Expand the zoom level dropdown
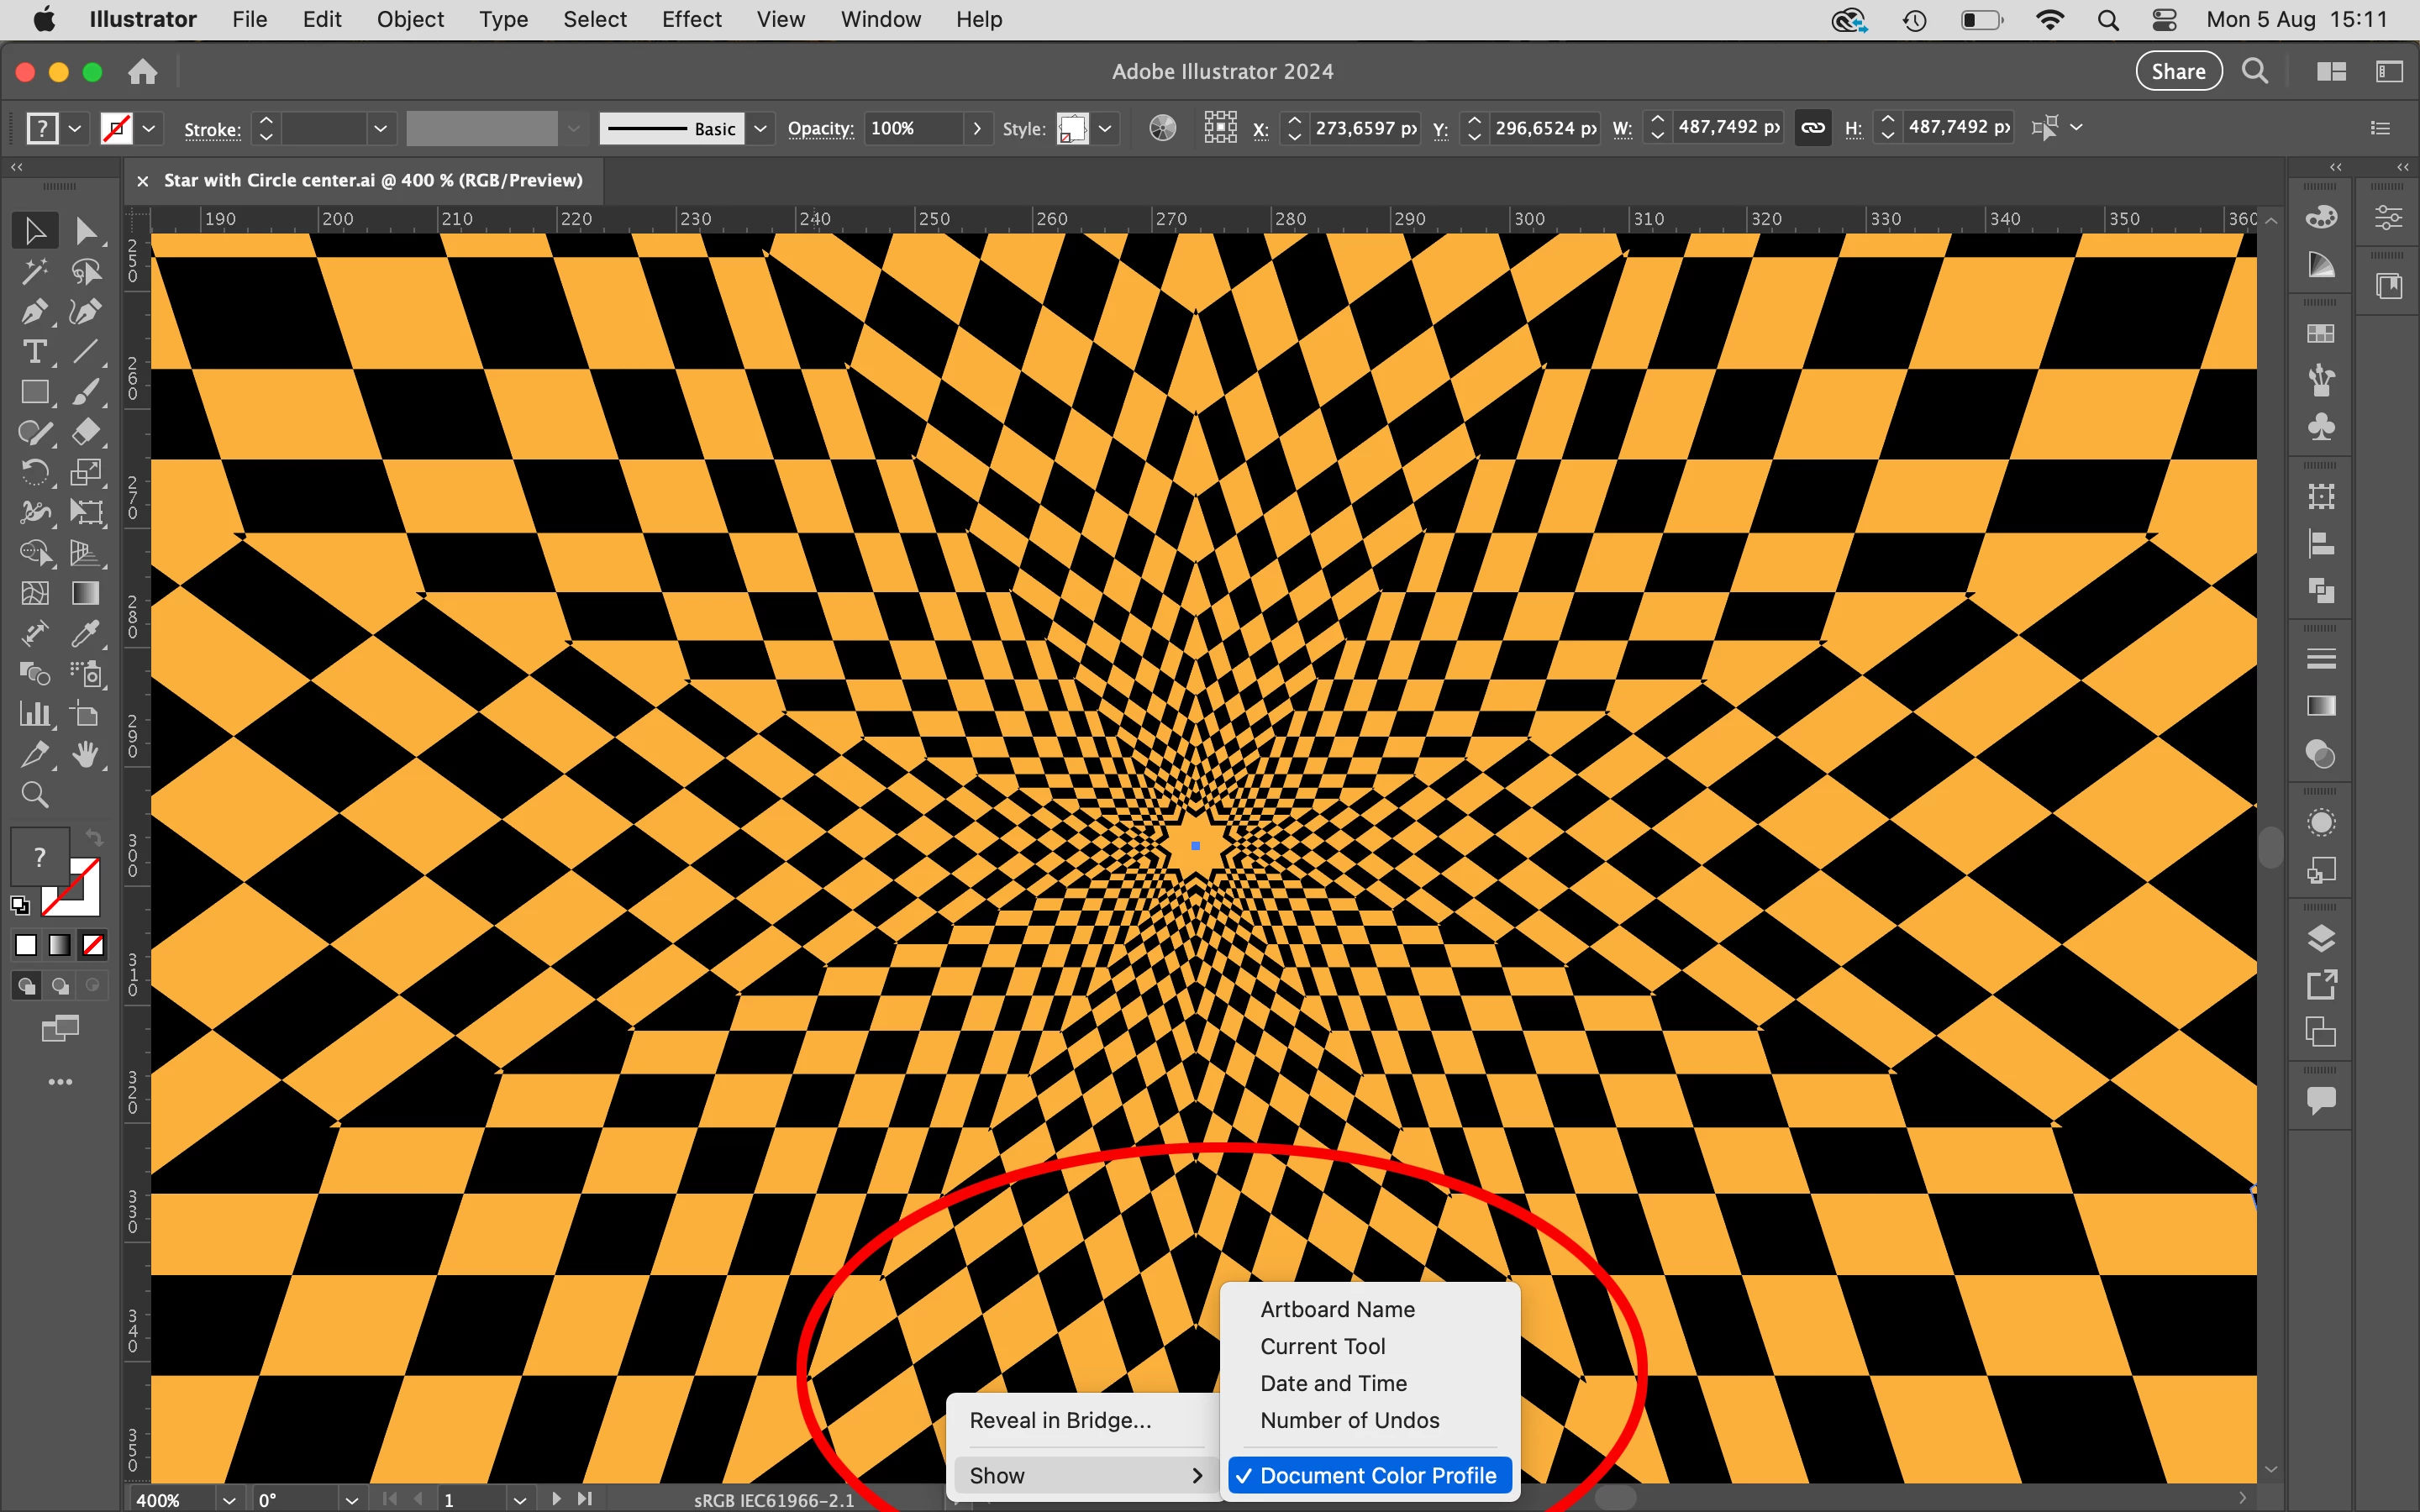This screenshot has width=2420, height=1512. coord(229,1500)
